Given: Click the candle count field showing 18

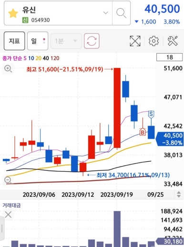Looking at the screenshot, I should click(169, 57).
